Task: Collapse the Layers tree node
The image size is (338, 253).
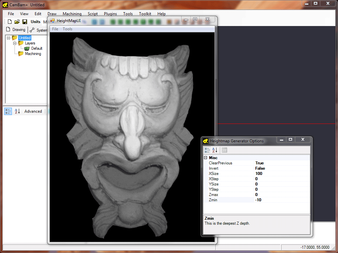Action: click(15, 43)
